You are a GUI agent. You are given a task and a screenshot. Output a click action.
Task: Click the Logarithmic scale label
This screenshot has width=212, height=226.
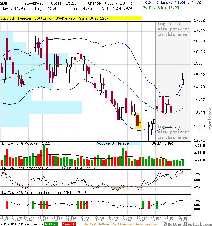pos(210,119)
